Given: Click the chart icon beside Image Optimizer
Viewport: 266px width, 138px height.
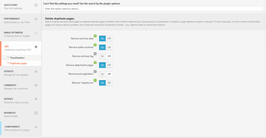Looking at the screenshot, I should coord(36,33).
